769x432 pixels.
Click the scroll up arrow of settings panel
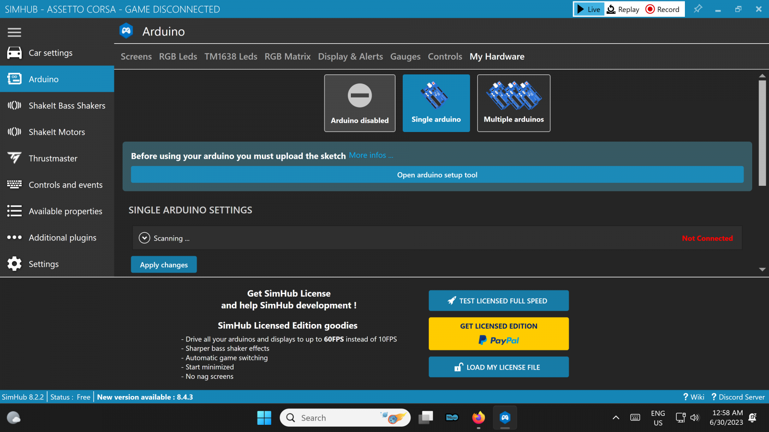coord(762,76)
